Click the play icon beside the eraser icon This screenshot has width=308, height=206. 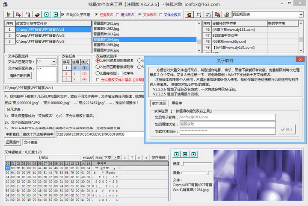click(x=47, y=15)
